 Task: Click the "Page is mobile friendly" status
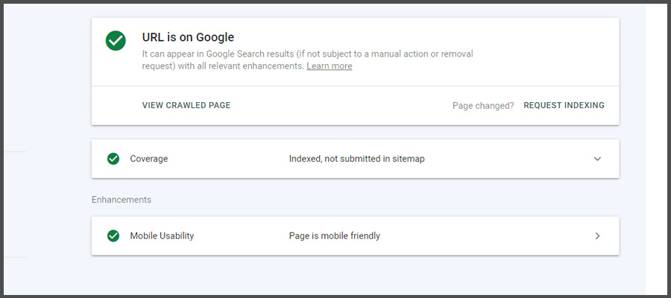[x=334, y=236]
